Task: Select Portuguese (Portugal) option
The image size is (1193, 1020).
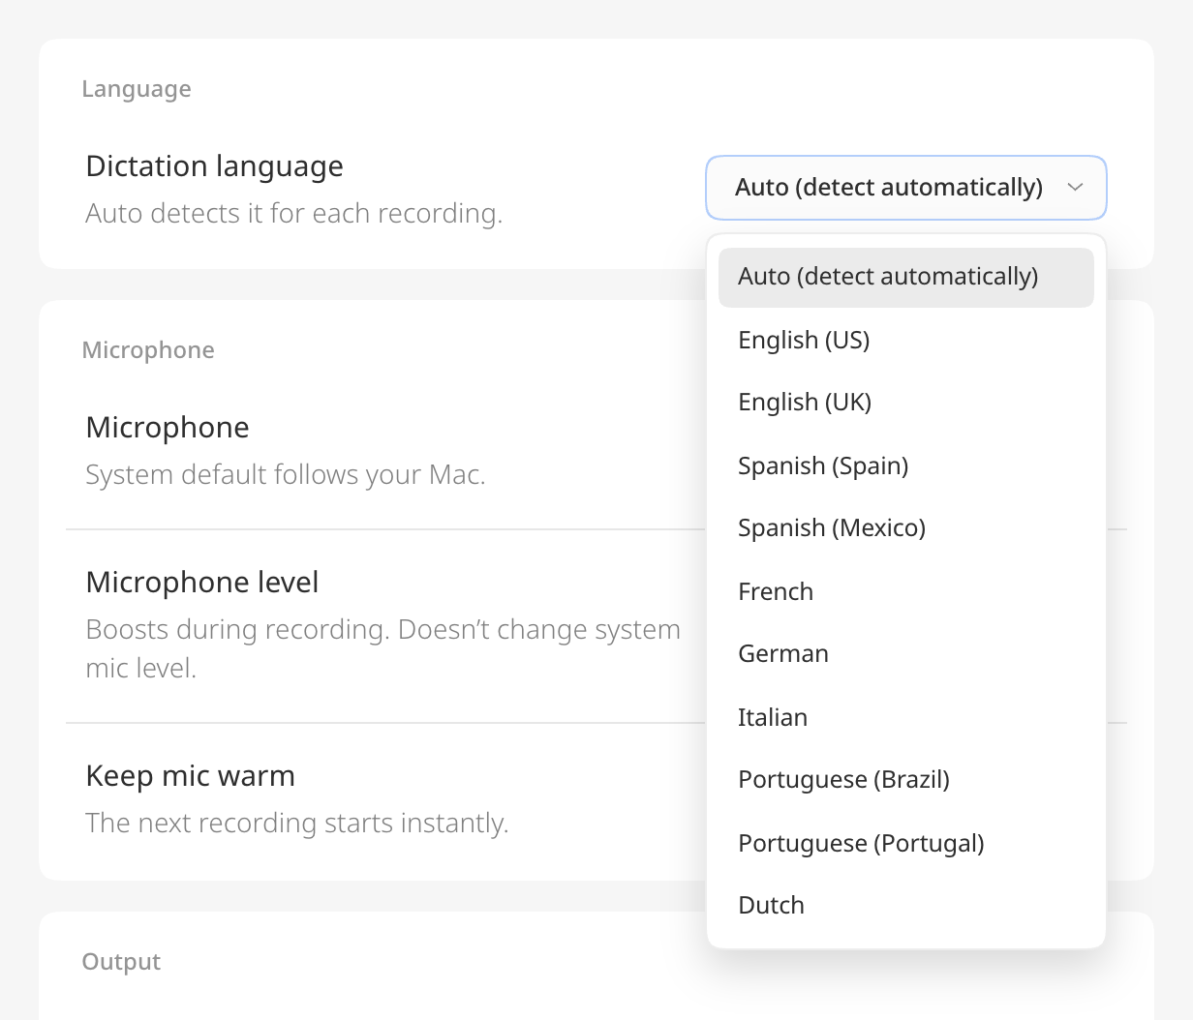Action: 905,843
